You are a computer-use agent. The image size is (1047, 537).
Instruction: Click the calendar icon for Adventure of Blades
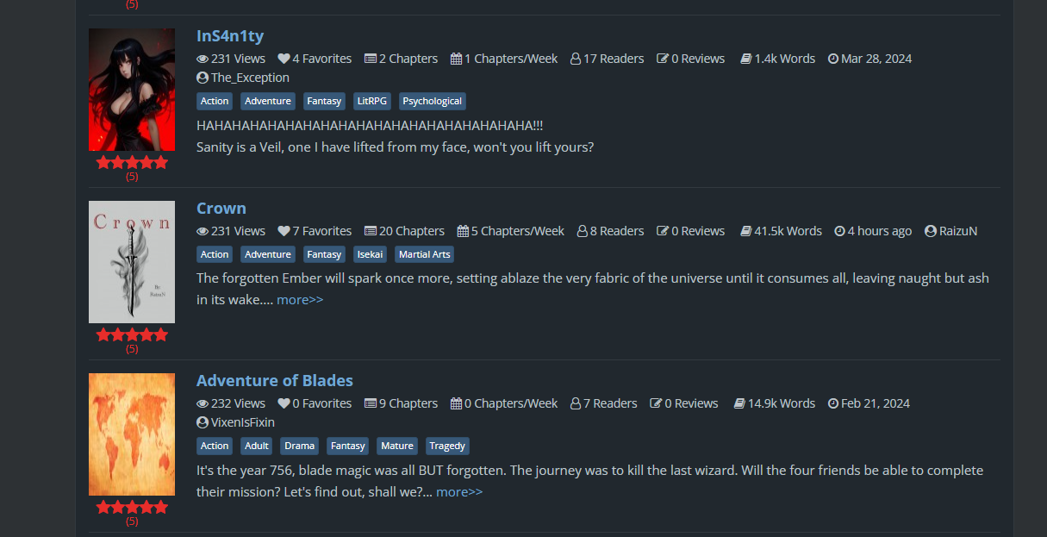click(456, 403)
